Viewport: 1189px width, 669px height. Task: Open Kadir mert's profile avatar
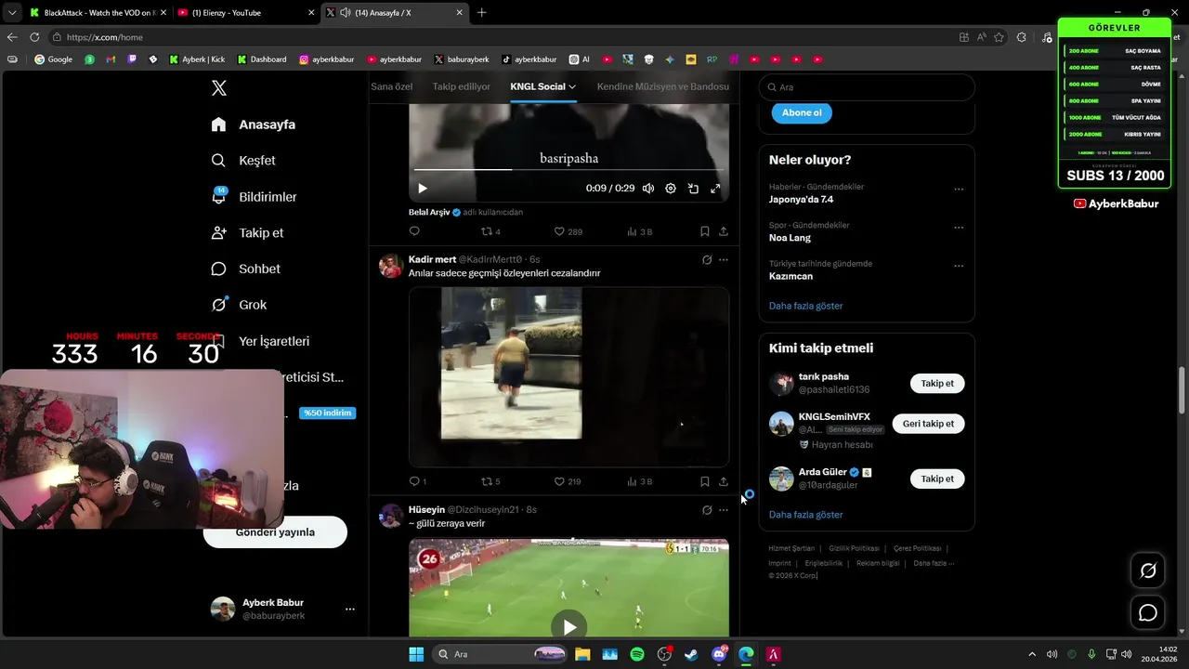tap(390, 266)
